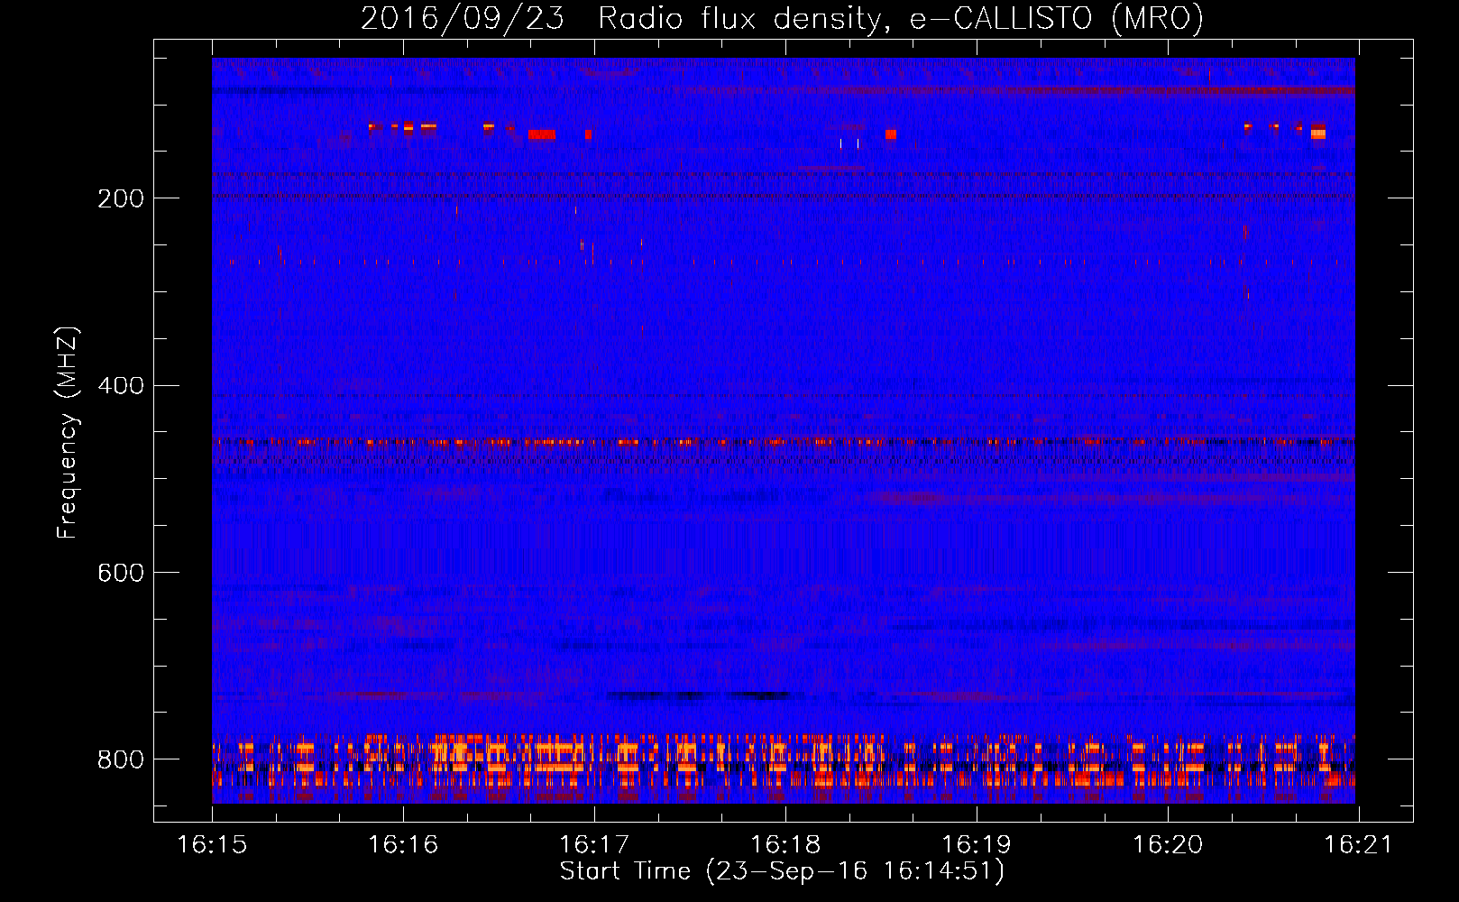1459x902 pixels.
Task: Select the 400 frequency tick label
Action: click(120, 386)
